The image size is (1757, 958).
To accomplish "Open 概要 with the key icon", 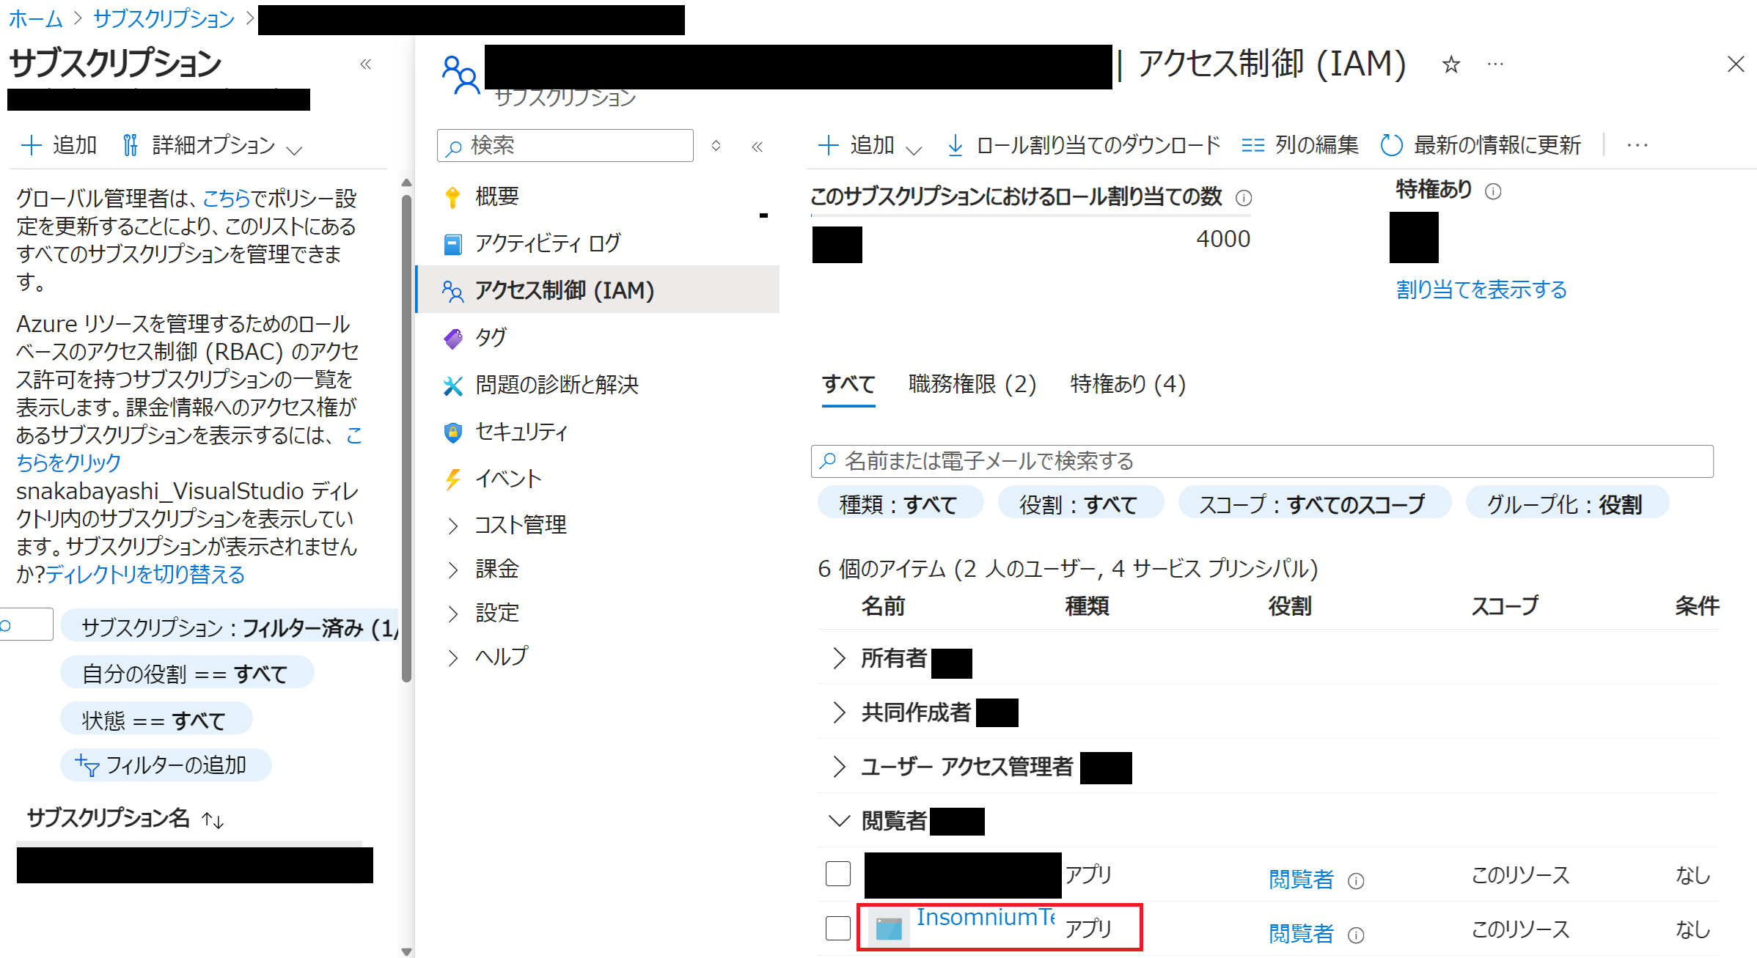I will point(496,196).
